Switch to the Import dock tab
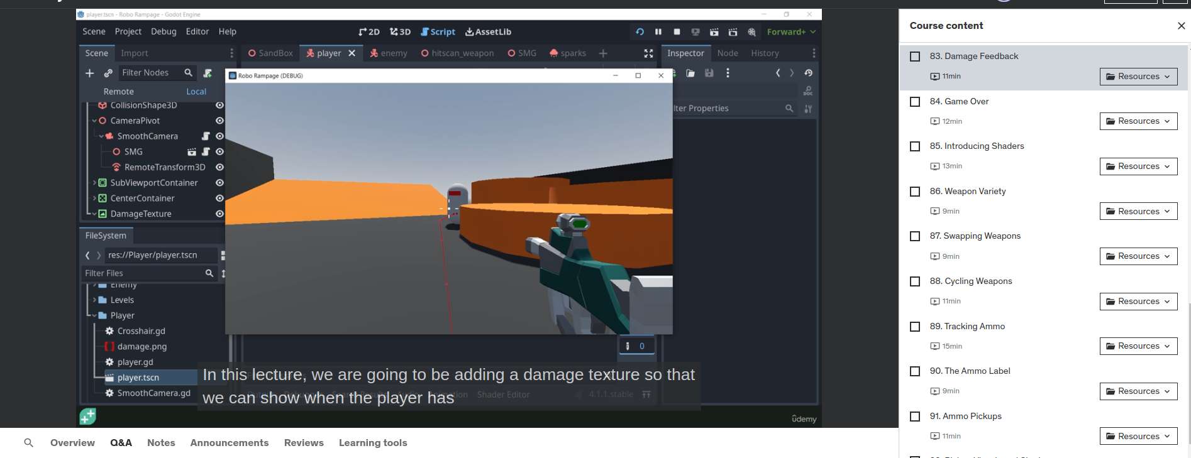This screenshot has width=1191, height=458. click(135, 53)
